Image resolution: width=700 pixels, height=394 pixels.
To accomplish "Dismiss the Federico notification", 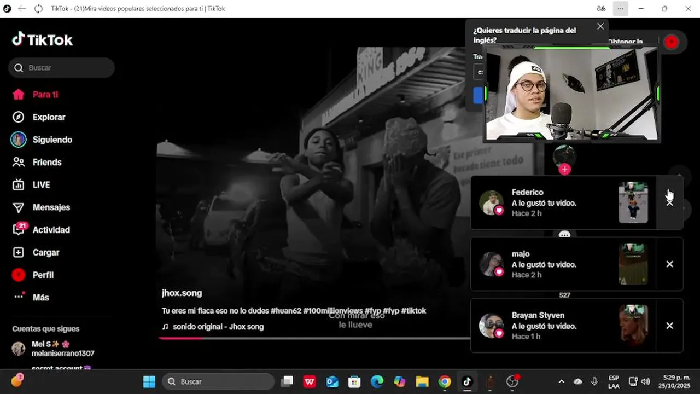I will point(669,202).
